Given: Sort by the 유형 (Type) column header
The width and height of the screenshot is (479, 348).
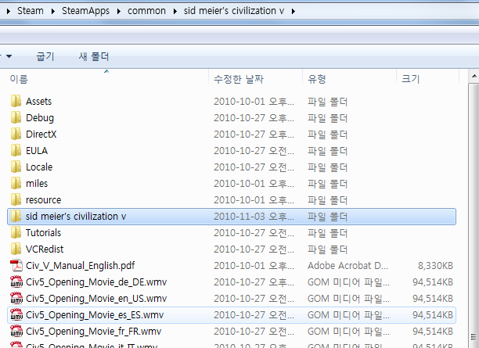Looking at the screenshot, I should (350, 79).
